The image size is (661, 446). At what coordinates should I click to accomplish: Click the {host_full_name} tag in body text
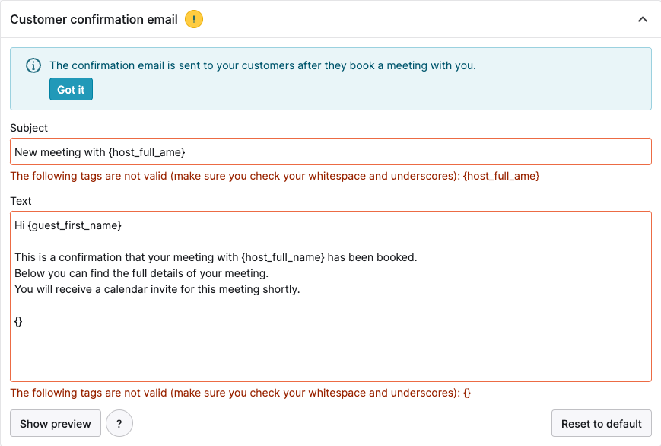[283, 257]
